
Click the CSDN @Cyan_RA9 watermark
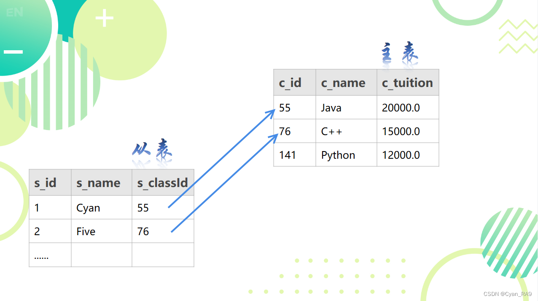[x=507, y=294]
